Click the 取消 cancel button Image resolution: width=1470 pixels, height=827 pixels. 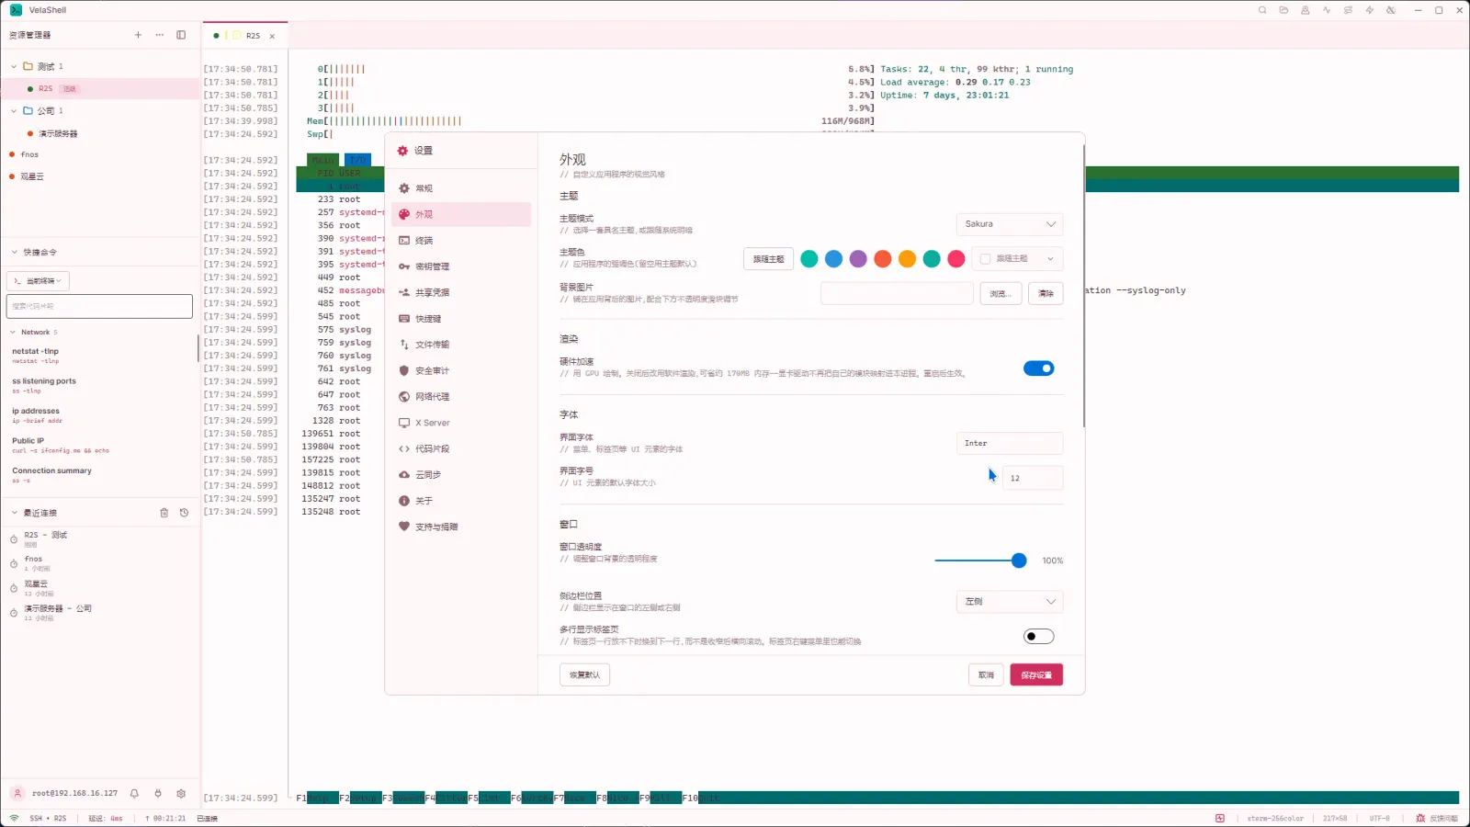[x=986, y=674]
